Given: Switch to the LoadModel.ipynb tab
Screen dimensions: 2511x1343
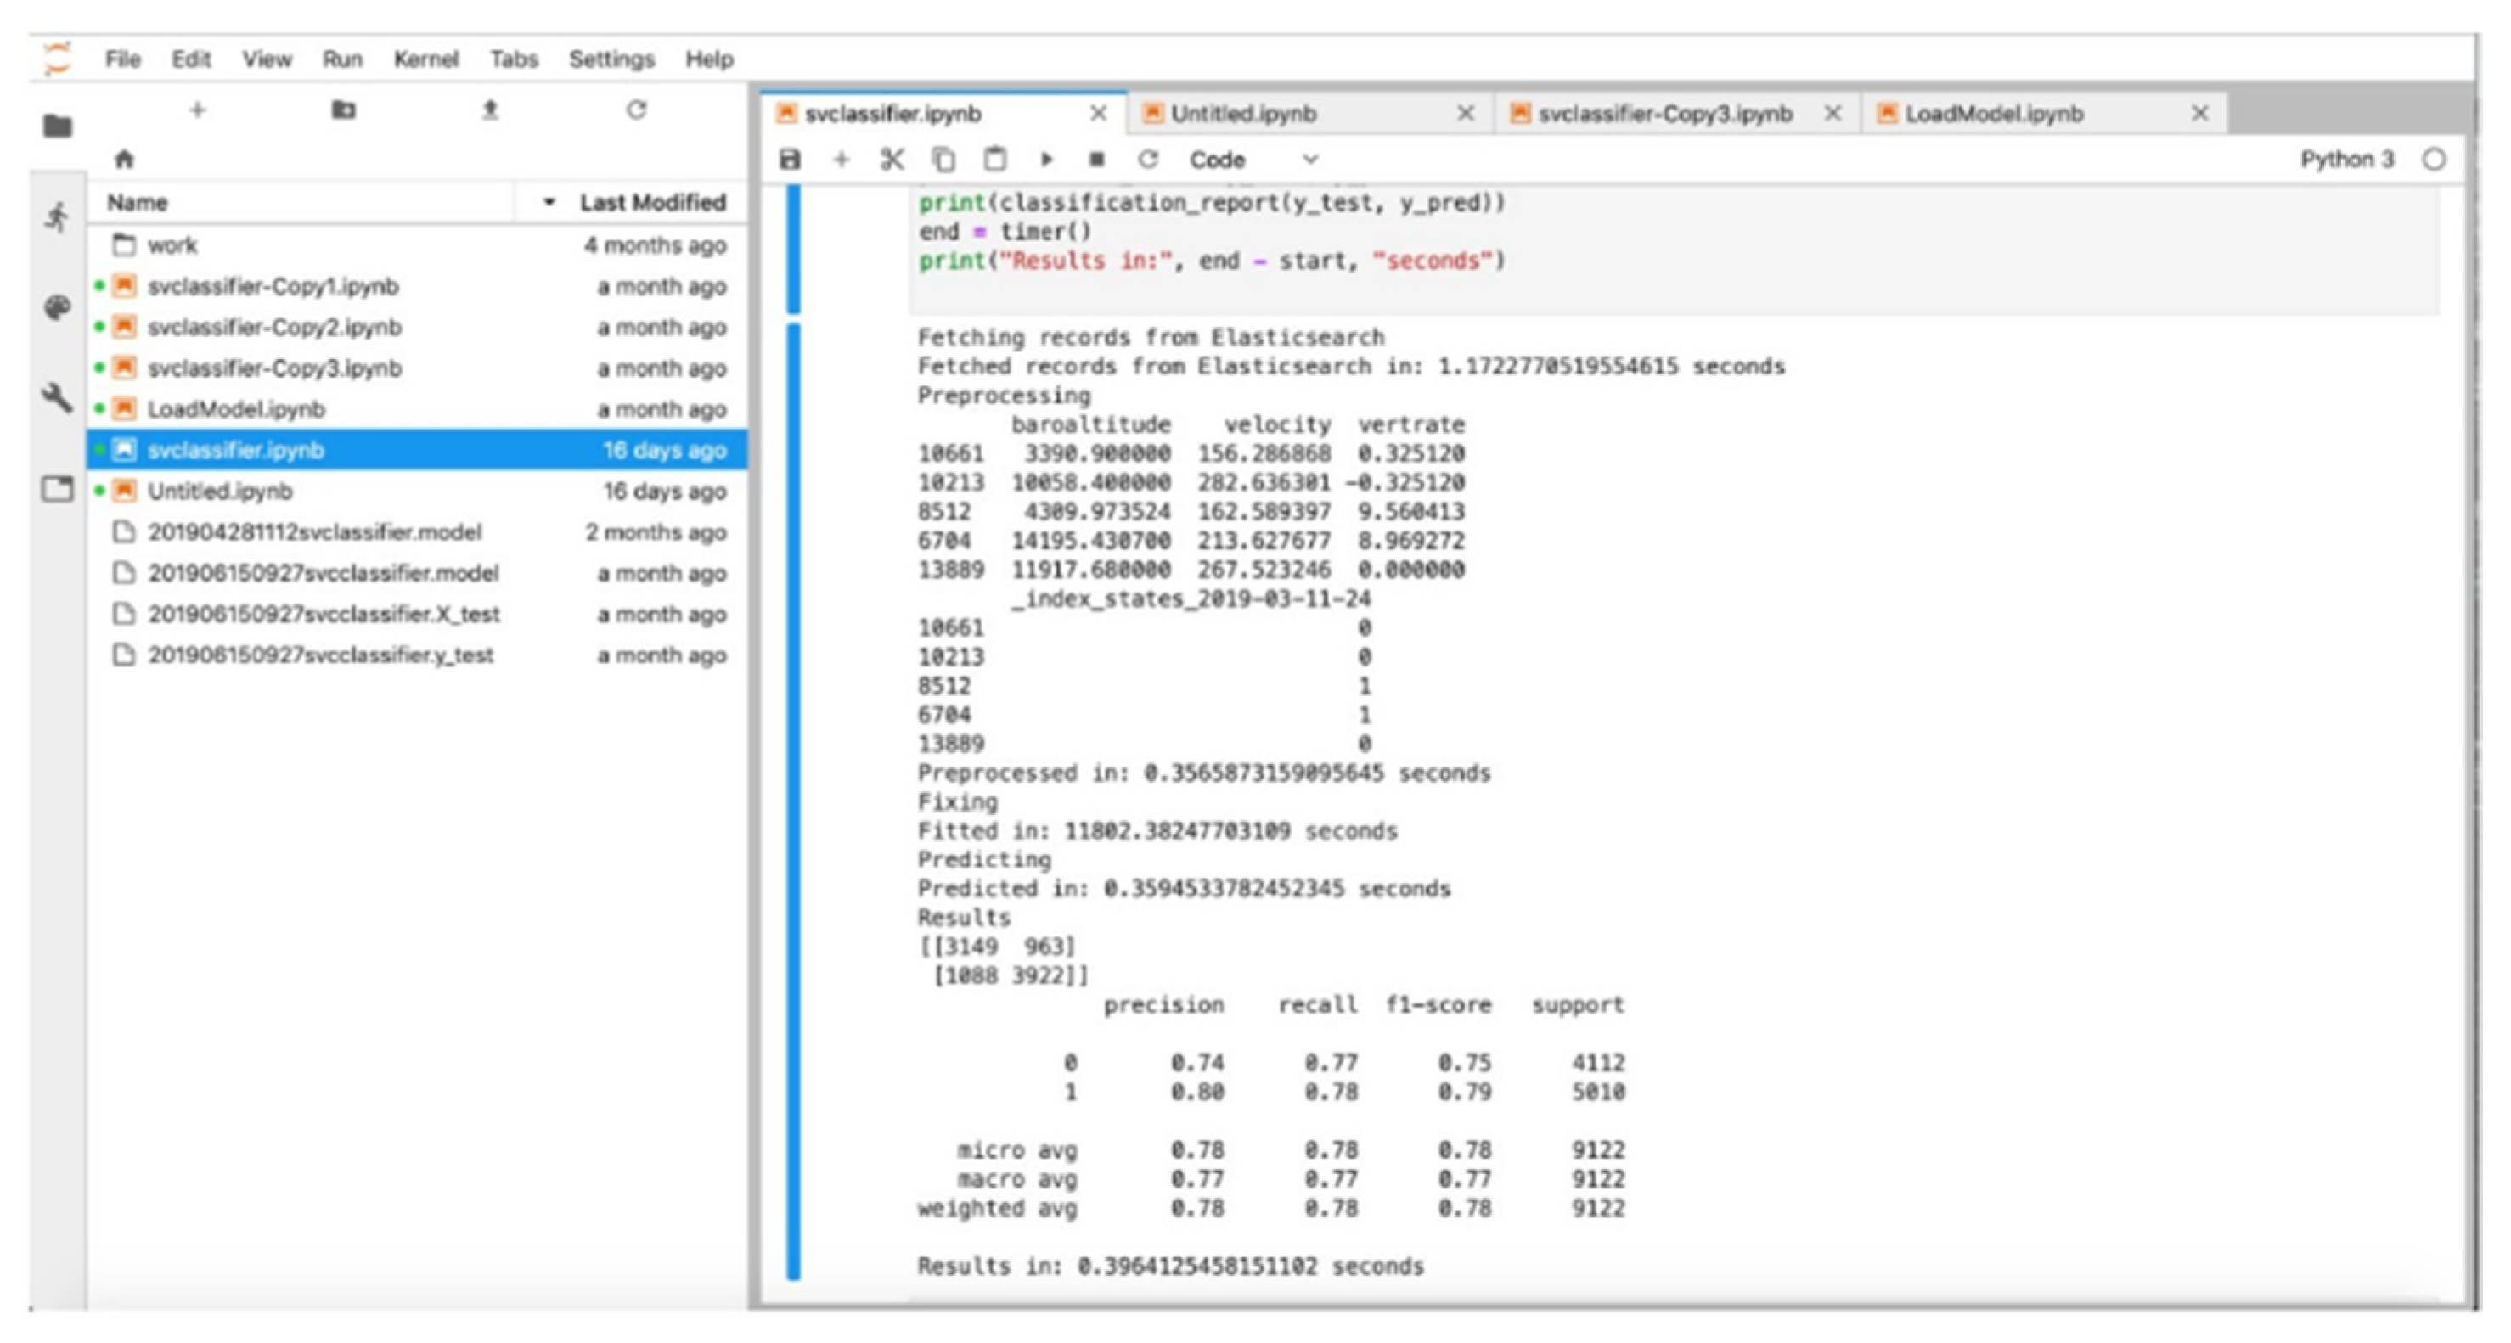Looking at the screenshot, I should [x=1993, y=114].
